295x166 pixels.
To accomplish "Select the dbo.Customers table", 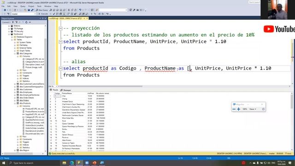I will coord(26,89).
